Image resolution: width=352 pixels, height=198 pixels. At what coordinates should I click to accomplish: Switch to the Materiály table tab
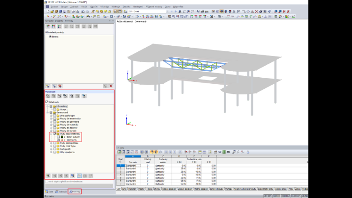(x=132, y=189)
